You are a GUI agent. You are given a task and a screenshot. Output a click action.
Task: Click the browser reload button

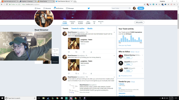[7, 4]
